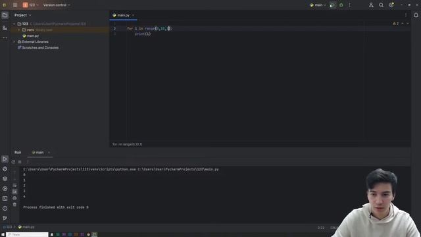Open the Structure tool window icon in left sidebar
The width and height of the screenshot is (421, 237).
(x=5, y=28)
